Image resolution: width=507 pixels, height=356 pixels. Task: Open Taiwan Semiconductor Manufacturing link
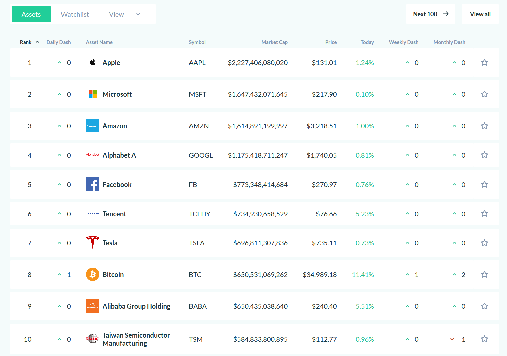tap(136, 339)
